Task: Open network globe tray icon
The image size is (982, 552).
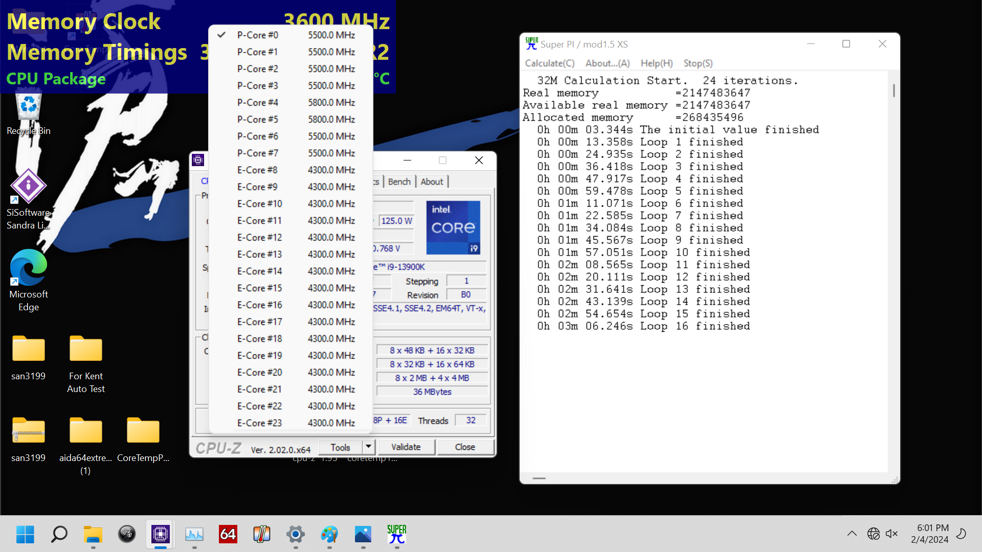Action: tap(874, 534)
